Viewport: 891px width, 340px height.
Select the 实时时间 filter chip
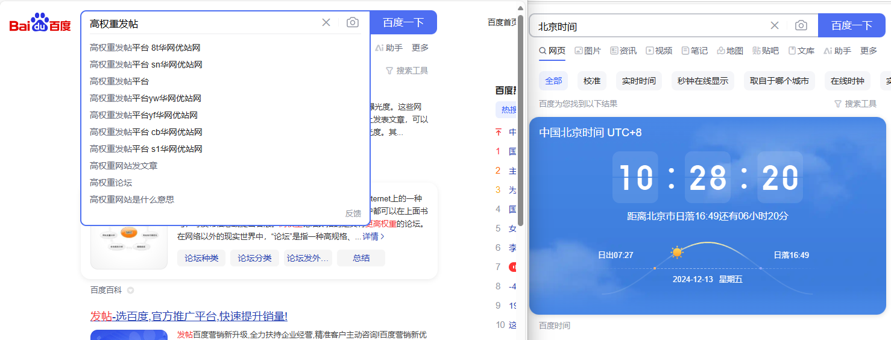pos(639,81)
